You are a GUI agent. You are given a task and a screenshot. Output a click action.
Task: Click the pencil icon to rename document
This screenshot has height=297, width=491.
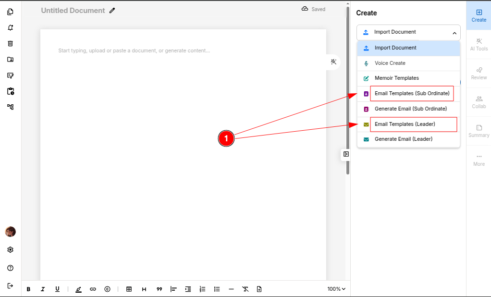112,10
